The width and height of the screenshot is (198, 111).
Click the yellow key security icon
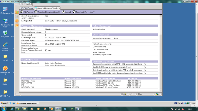(x=124, y=94)
